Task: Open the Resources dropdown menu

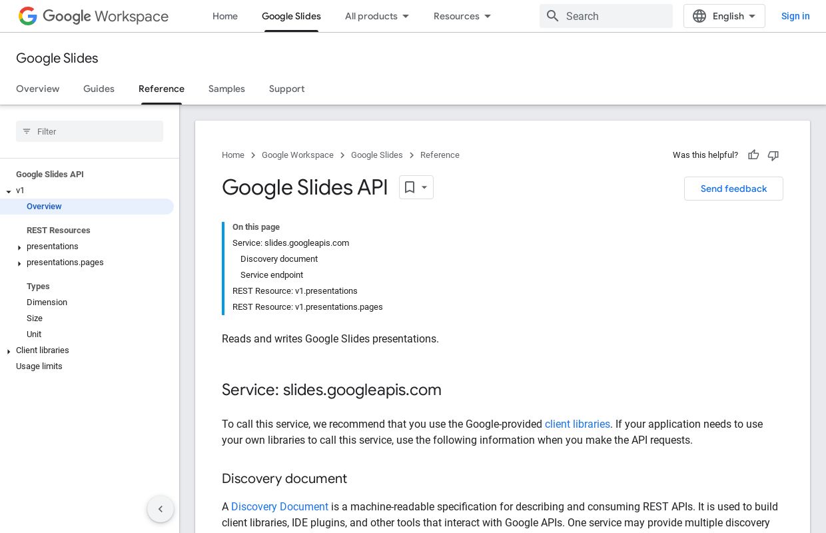Action: pos(462,16)
